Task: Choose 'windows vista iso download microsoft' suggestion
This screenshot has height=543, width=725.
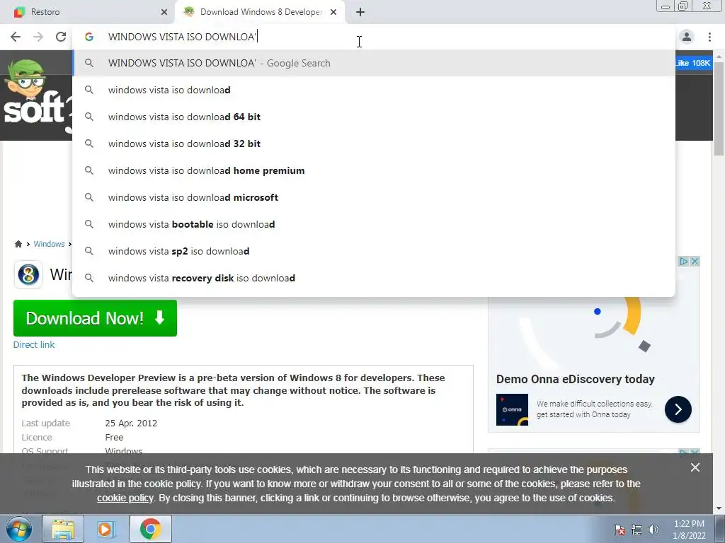Action: (374, 197)
